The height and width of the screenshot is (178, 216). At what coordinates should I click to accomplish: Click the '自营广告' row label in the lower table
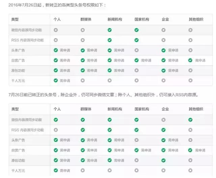[18, 150]
